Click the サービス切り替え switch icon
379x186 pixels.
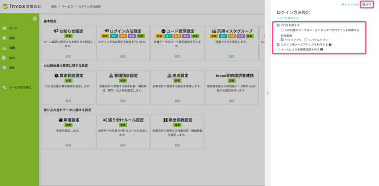pos(4,87)
